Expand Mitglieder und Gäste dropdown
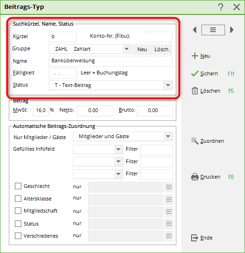 click(168, 137)
